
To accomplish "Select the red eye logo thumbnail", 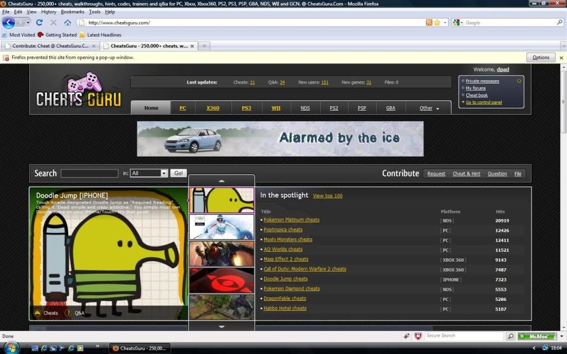I will pyautogui.click(x=221, y=280).
